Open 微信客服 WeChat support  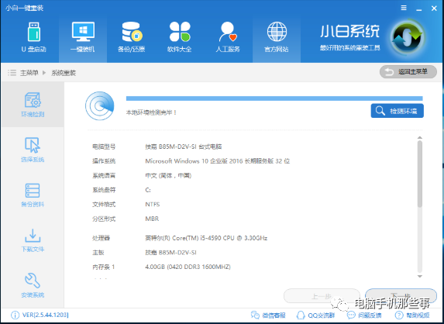point(268,315)
